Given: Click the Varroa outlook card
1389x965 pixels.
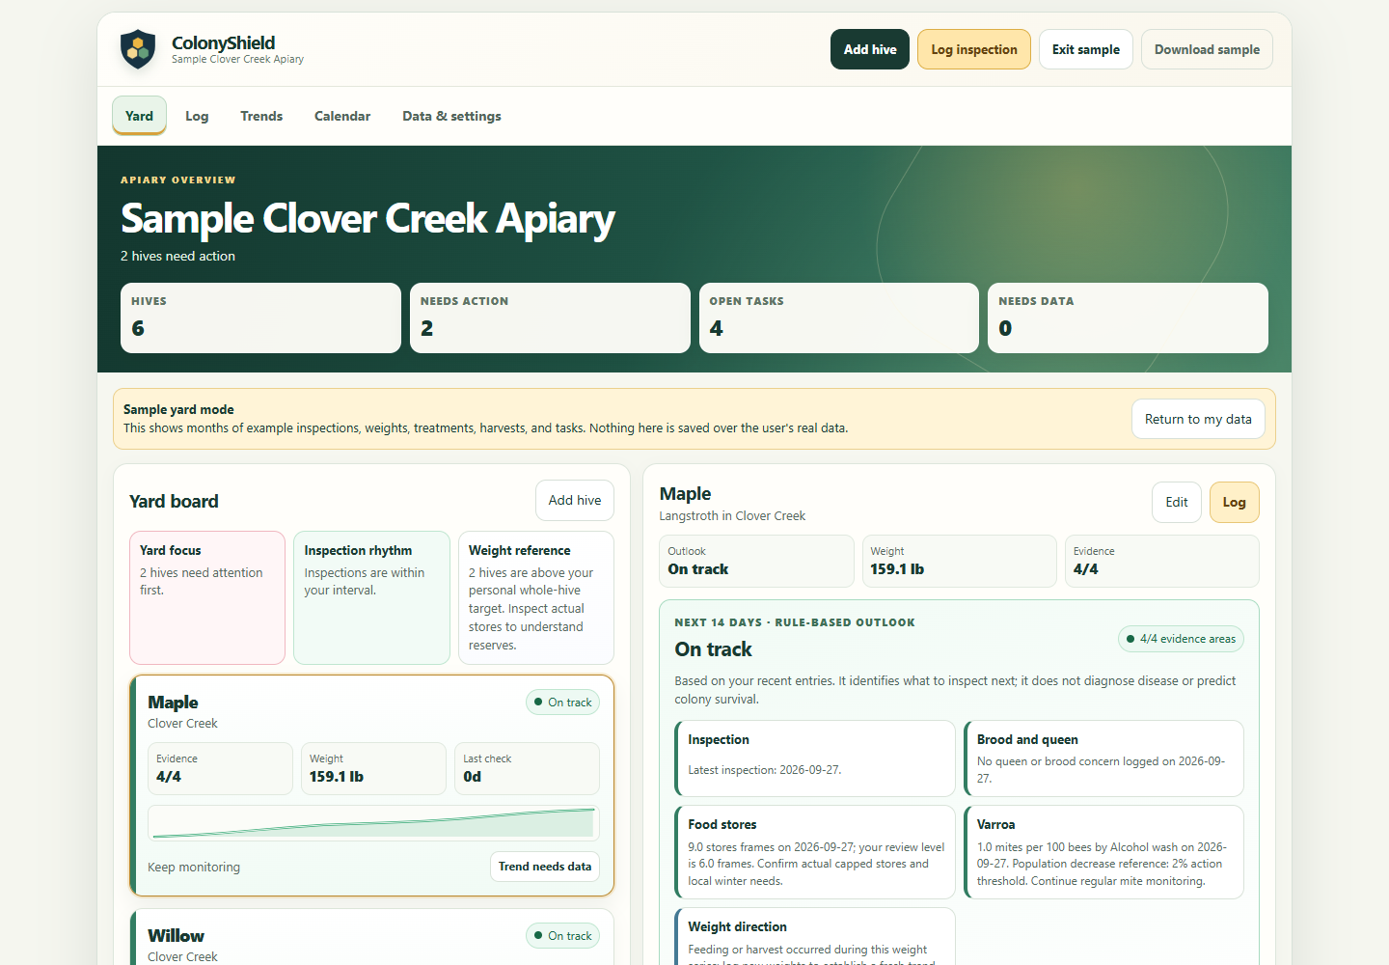Looking at the screenshot, I should [1104, 852].
